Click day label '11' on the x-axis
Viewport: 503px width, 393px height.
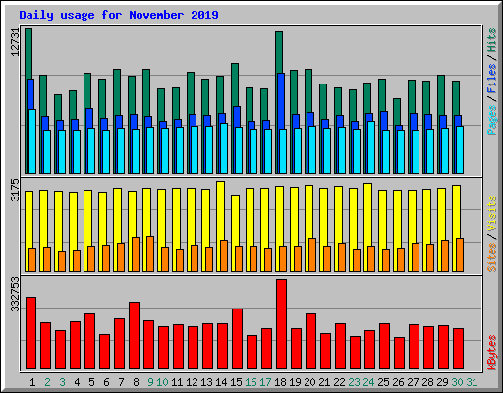(x=177, y=382)
